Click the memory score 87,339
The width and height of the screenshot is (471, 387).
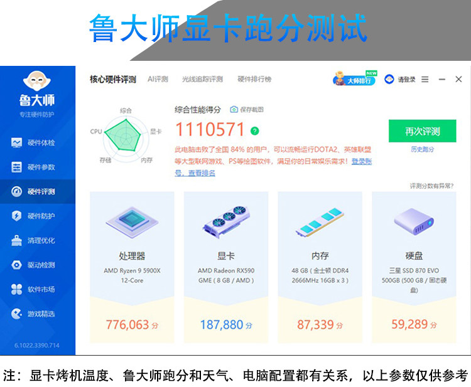tap(320, 325)
